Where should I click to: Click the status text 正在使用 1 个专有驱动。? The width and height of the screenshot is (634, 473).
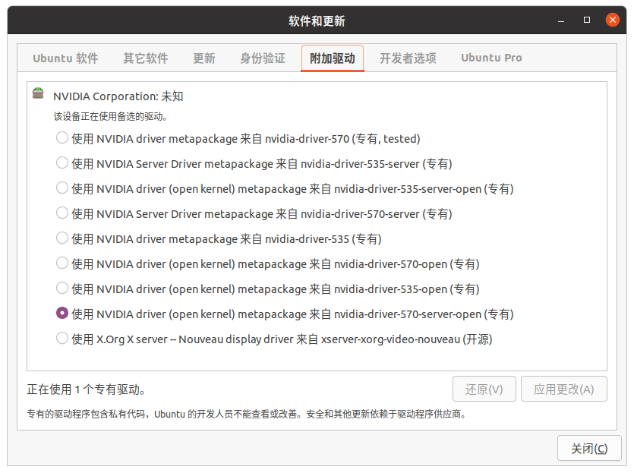click(86, 389)
